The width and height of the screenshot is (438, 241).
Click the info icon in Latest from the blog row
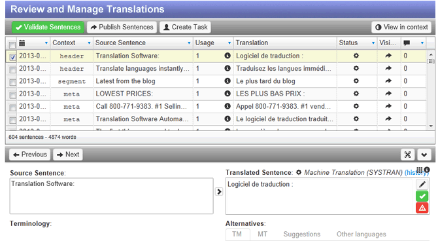coord(227,81)
